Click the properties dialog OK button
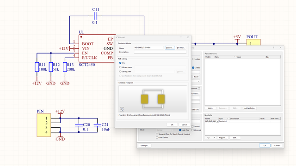This screenshot has height=166, width=296. tap(265, 146)
